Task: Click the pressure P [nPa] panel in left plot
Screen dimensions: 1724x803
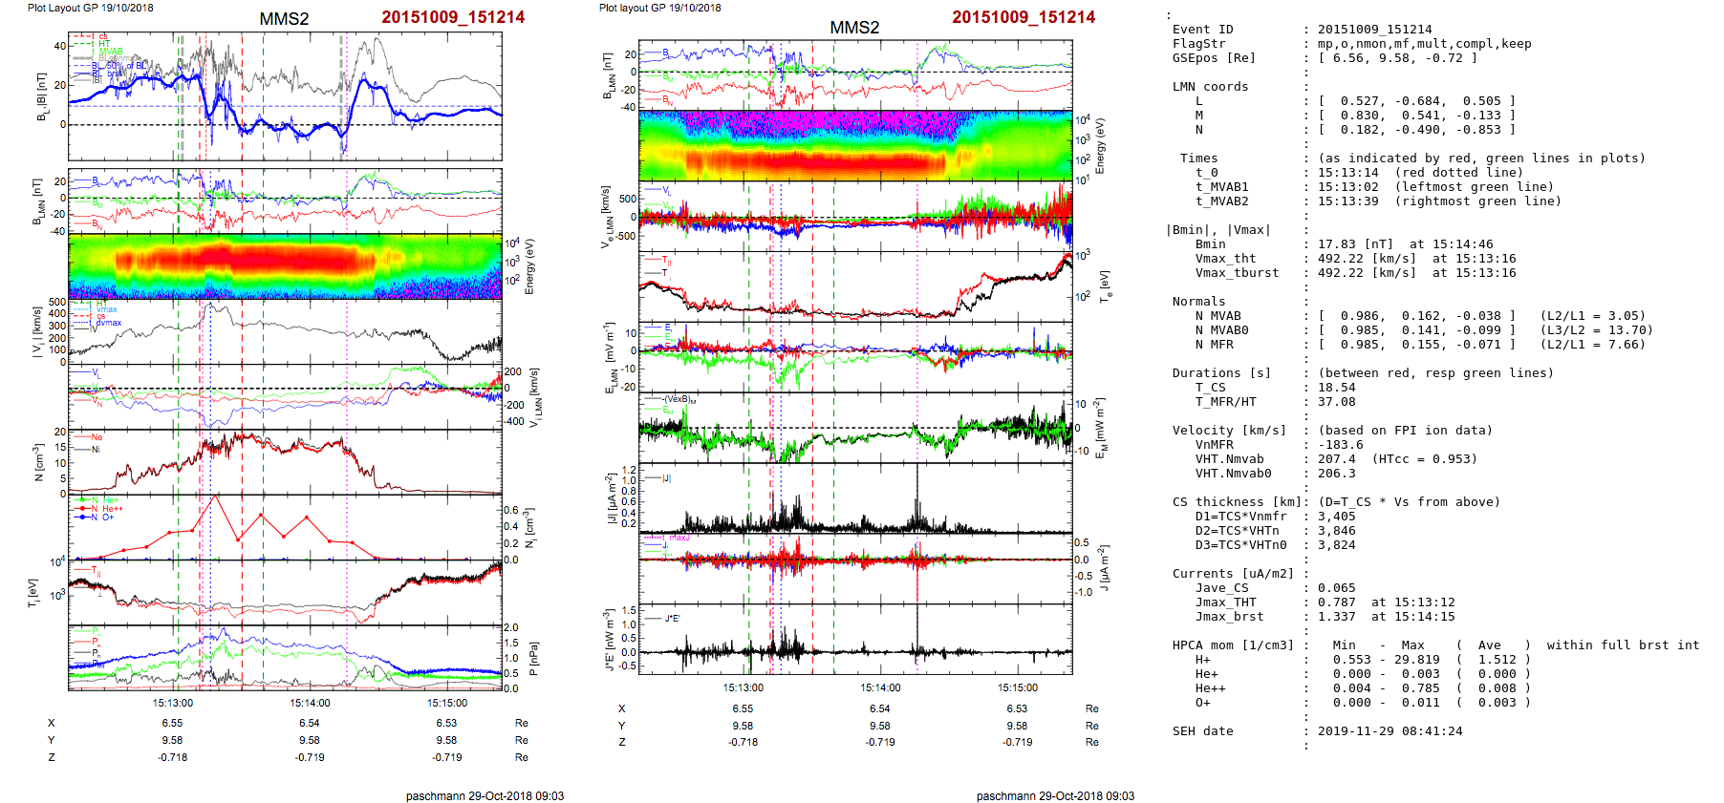Action: [x=285, y=657]
